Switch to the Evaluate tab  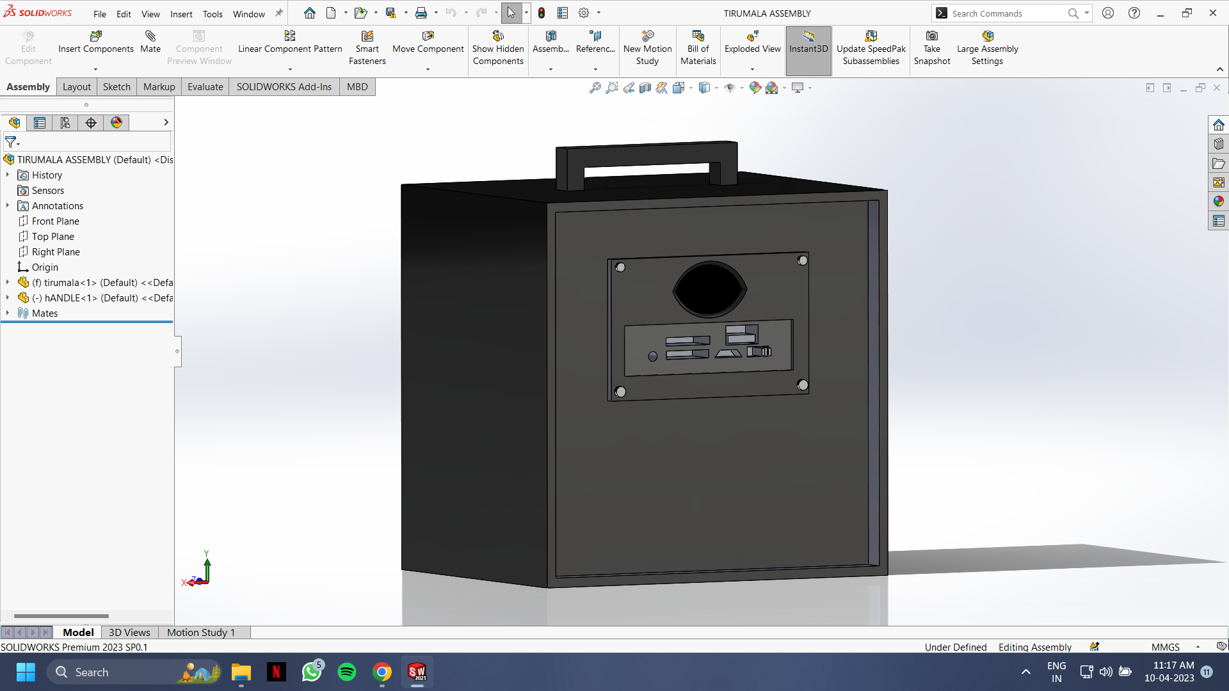[205, 87]
